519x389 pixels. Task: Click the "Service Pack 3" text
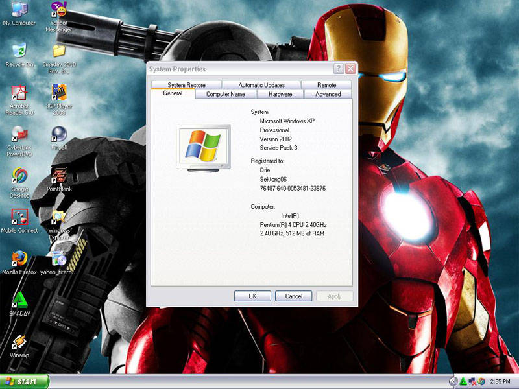[278, 148]
